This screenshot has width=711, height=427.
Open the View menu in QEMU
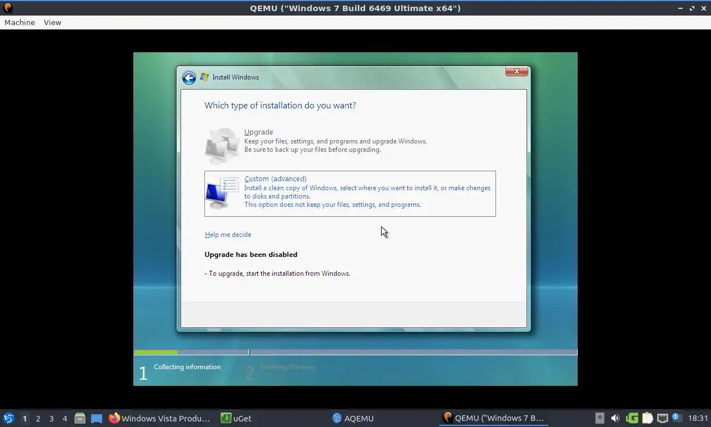point(52,22)
